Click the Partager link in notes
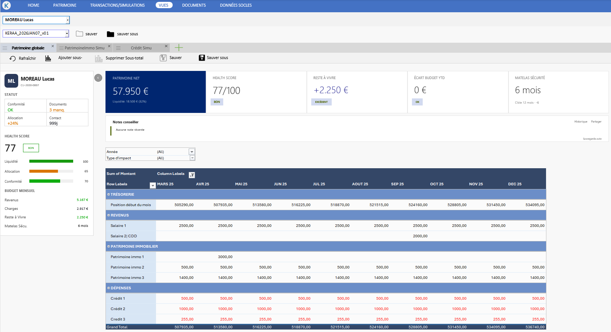Viewport: 611px width, 332px height. [596, 122]
